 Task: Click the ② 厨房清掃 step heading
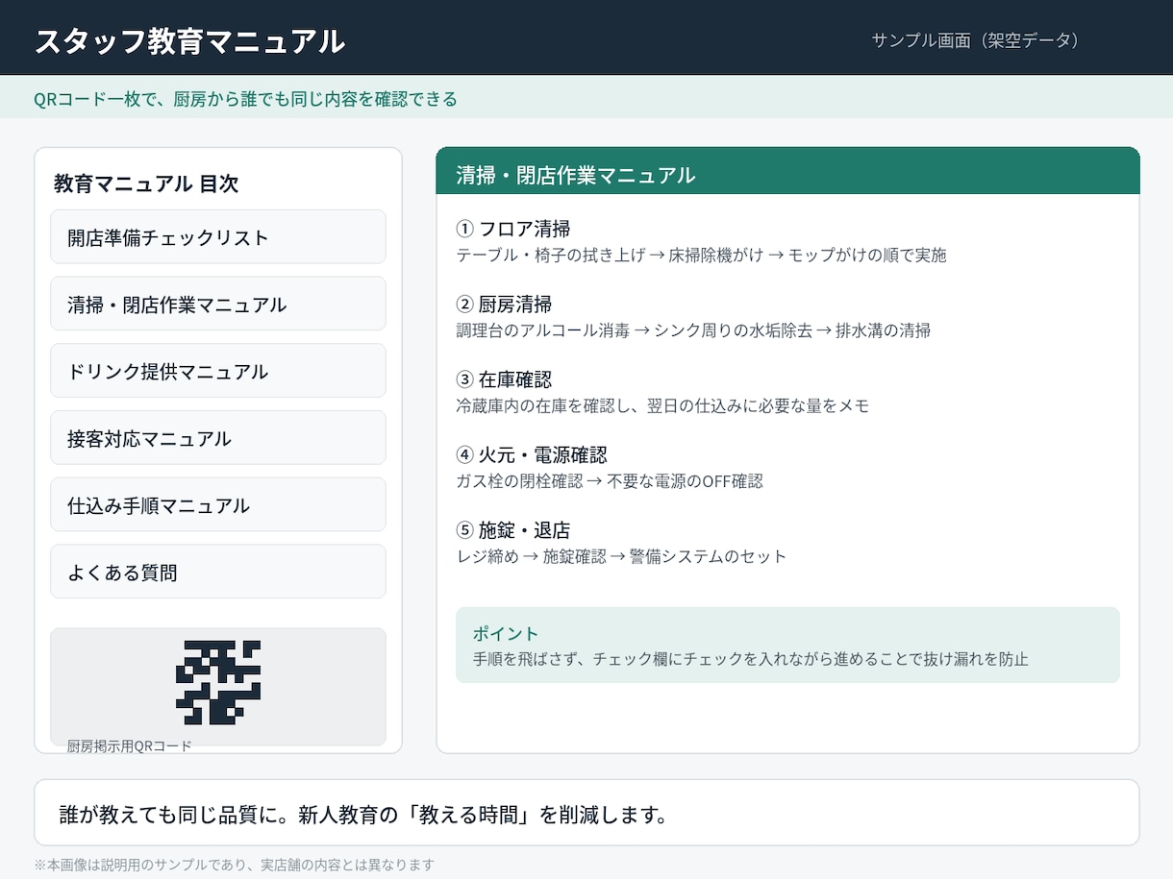point(504,305)
